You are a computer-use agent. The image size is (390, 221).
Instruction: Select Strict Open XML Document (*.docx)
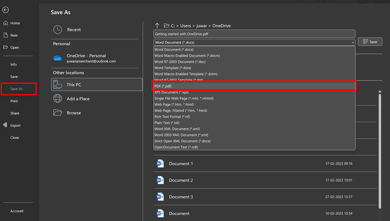[x=254, y=141]
